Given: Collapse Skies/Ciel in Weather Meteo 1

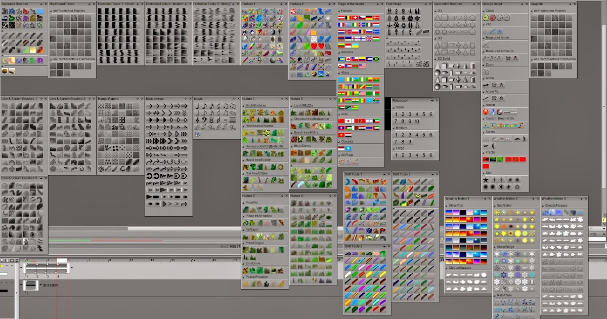Looking at the screenshot, I should pos(447,206).
